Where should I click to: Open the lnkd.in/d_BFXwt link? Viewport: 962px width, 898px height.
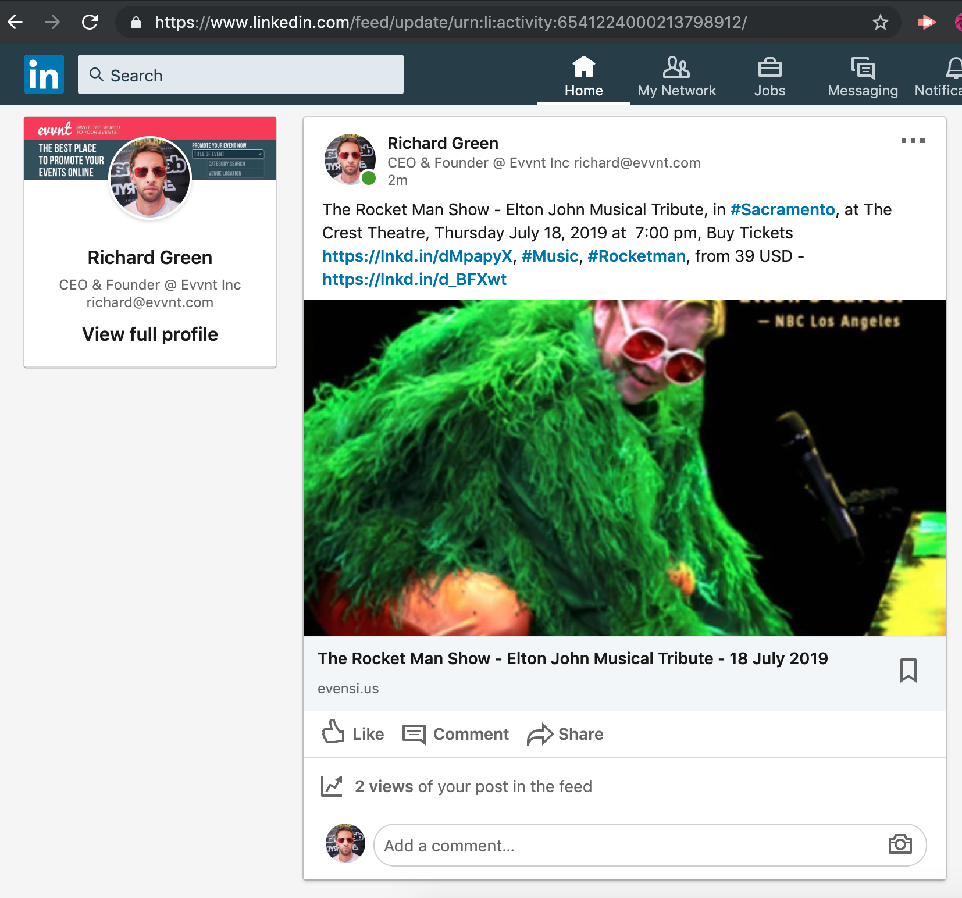(x=414, y=279)
